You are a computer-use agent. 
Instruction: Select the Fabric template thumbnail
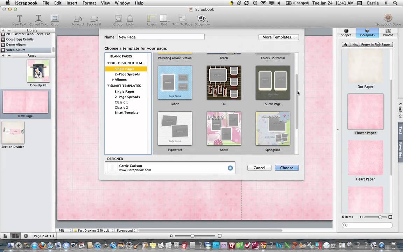[175, 83]
